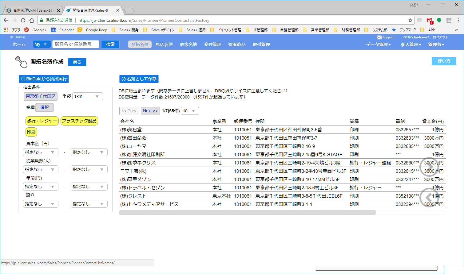Remove プラスチック製品 industry tag

79,121
